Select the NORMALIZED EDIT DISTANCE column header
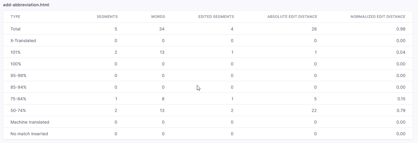Viewport: 418px width, 143px height. pyautogui.click(x=378, y=17)
